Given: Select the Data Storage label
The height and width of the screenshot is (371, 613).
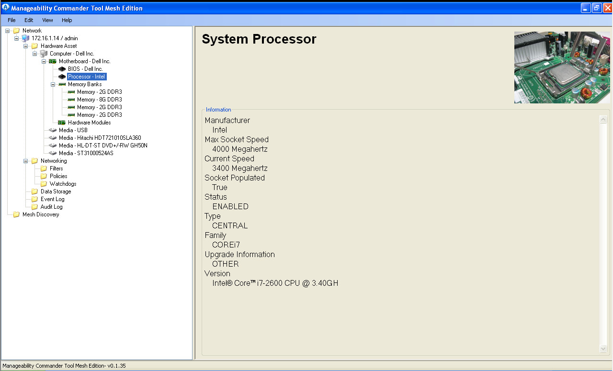Looking at the screenshot, I should [x=56, y=191].
